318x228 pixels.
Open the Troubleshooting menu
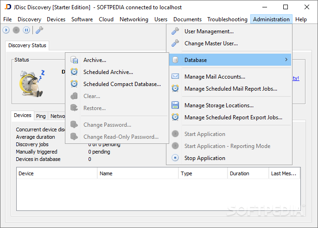(227, 19)
